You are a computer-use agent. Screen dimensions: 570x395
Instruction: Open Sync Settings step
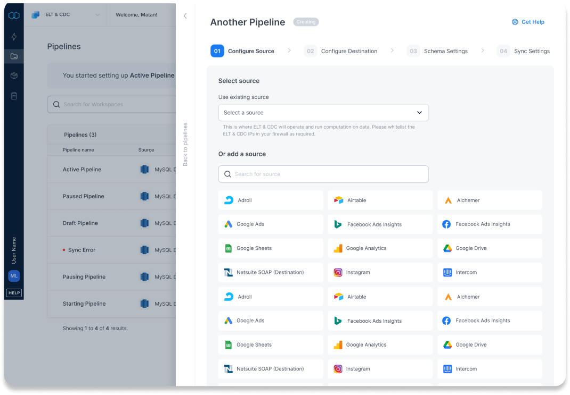[524, 51]
